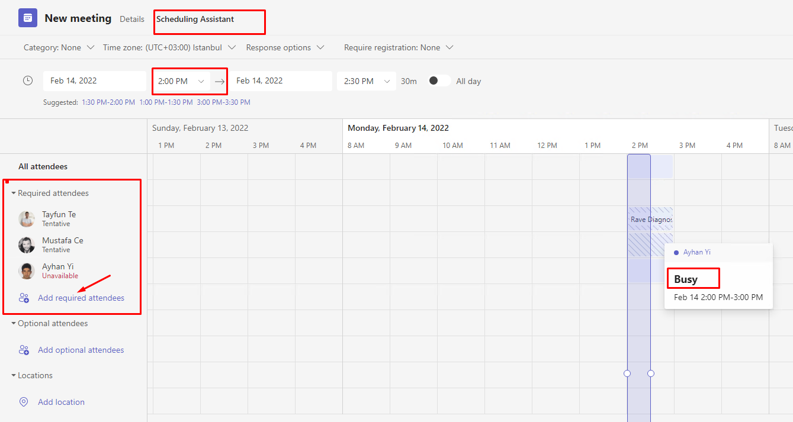Click the location pin icon
Viewport: 793px width, 422px height.
24,402
